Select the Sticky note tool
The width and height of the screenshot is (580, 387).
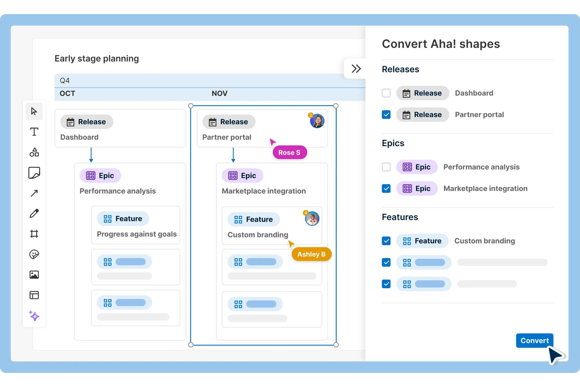click(x=34, y=173)
